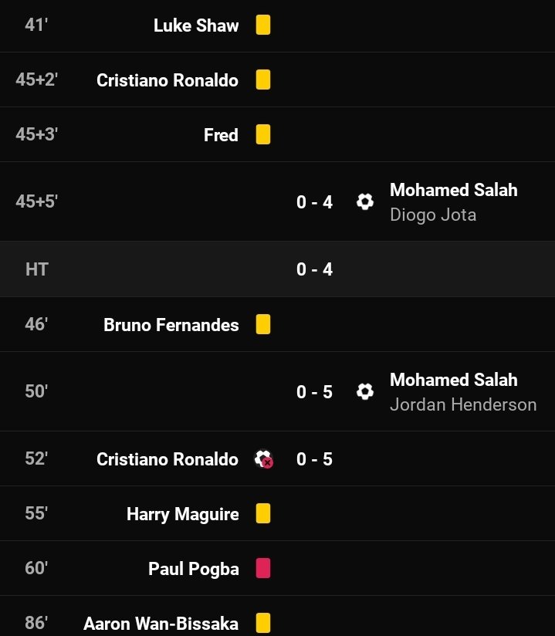
Task: Open Luke Shaw's player page
Action: [x=196, y=25]
